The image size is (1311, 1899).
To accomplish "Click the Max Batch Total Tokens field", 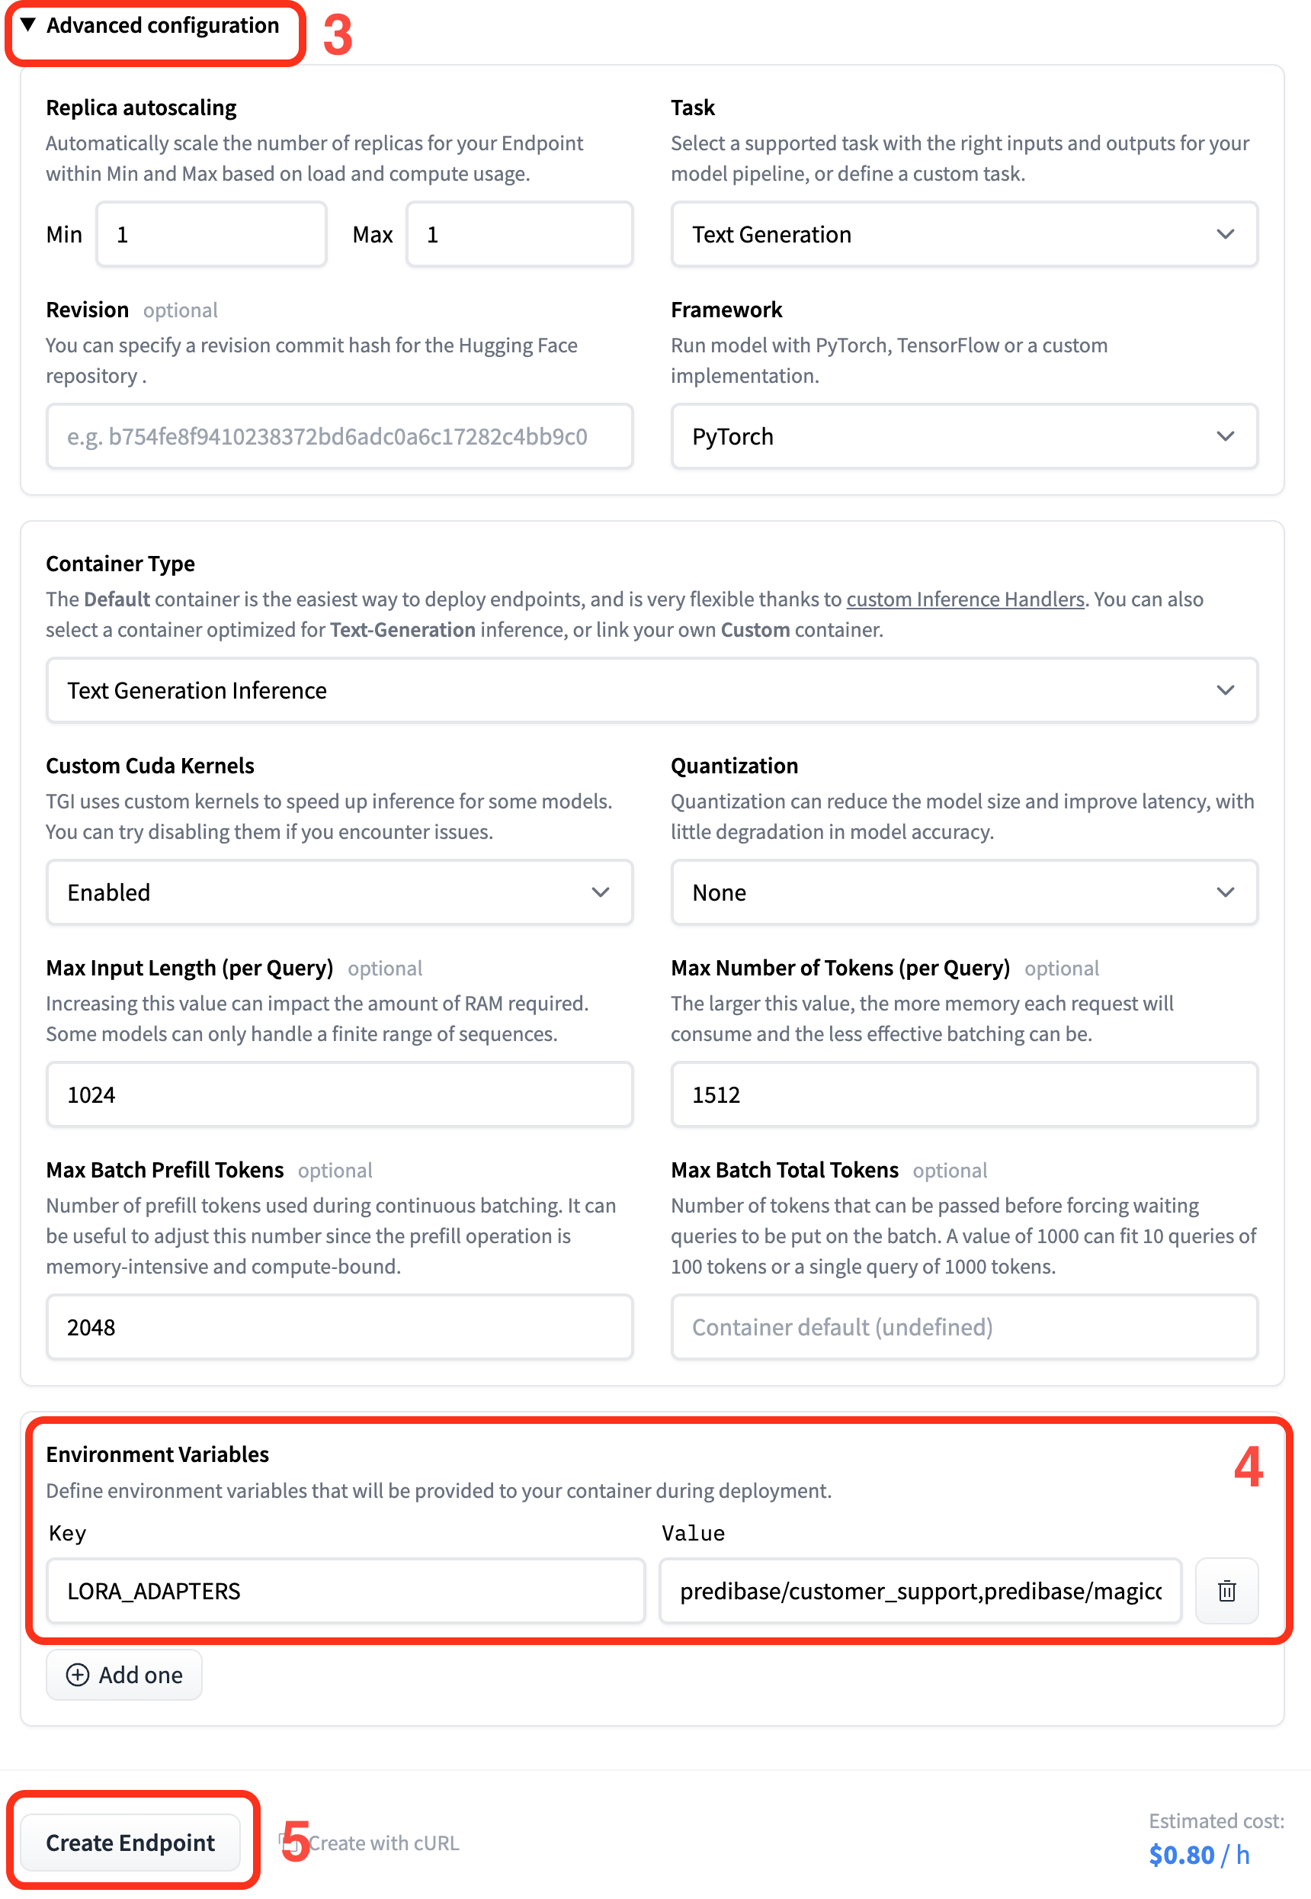I will (963, 1327).
